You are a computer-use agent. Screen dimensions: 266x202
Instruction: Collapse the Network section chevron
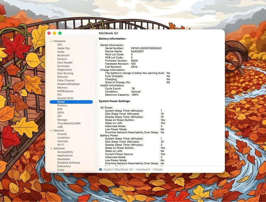51,130
